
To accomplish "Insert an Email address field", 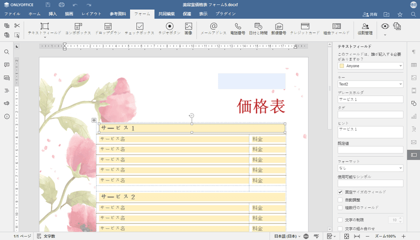I will 213,28.
